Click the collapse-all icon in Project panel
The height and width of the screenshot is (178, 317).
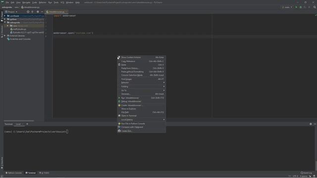click(x=32, y=12)
